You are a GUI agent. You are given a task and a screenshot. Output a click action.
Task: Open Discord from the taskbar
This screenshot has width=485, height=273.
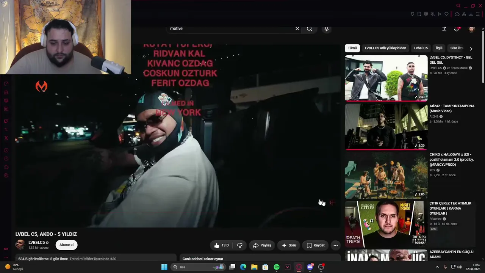tap(310, 267)
